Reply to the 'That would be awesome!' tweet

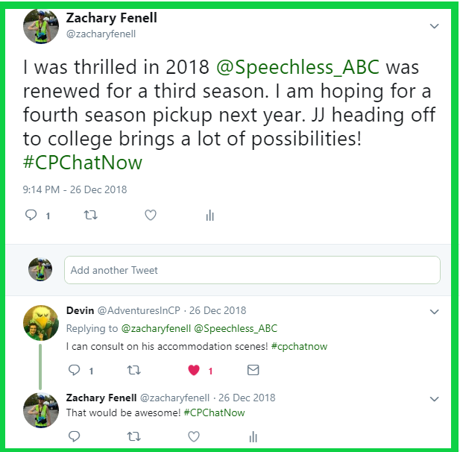pos(74,436)
